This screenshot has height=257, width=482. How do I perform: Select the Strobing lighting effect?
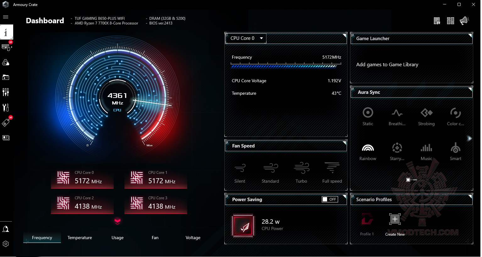click(x=426, y=116)
